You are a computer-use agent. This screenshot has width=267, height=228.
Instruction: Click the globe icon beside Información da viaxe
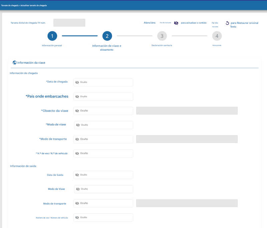click(x=14, y=62)
